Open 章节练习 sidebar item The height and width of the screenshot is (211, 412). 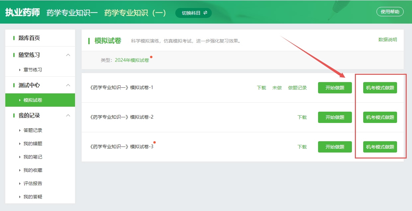click(33, 70)
